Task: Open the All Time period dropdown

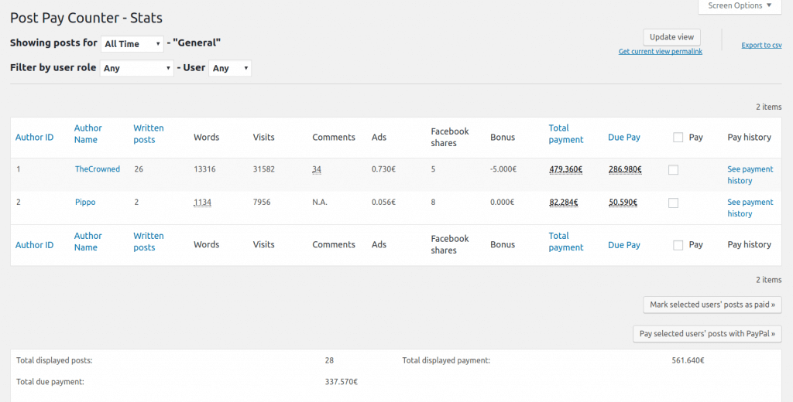Action: tap(132, 44)
